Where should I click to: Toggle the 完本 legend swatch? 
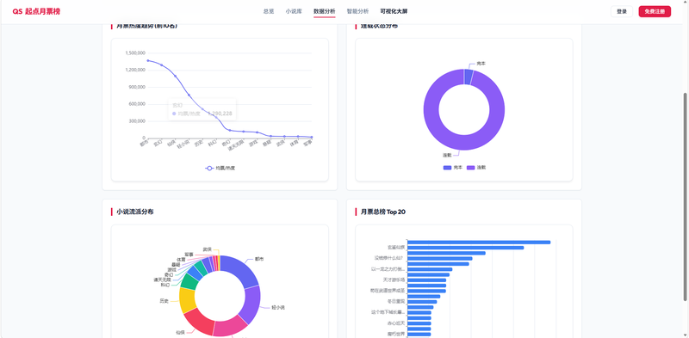point(447,168)
